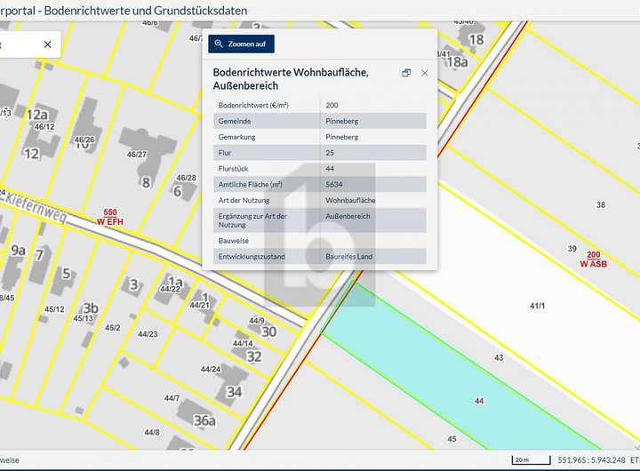Dock the Bodenrichtwerte popup window
The image size is (640, 471).
point(406,73)
